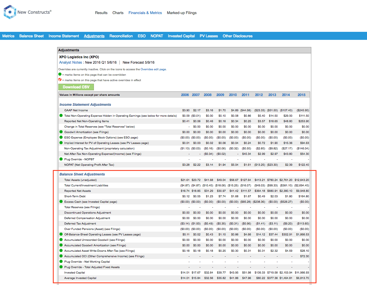
Task: Click green override dot for ESO Expense row
Action: coord(61,137)
